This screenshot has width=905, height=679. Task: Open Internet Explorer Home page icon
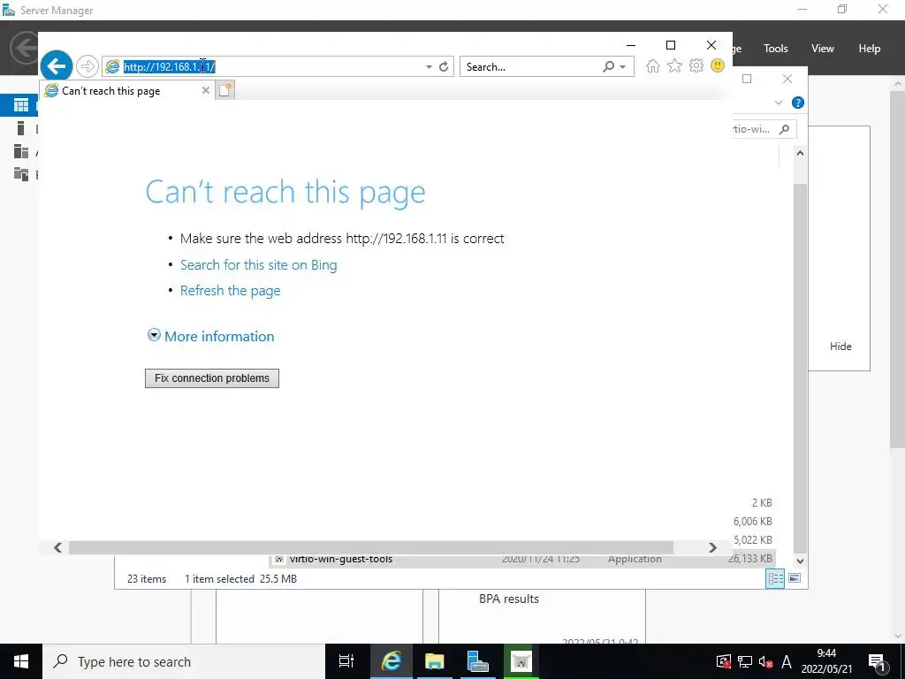[653, 66]
